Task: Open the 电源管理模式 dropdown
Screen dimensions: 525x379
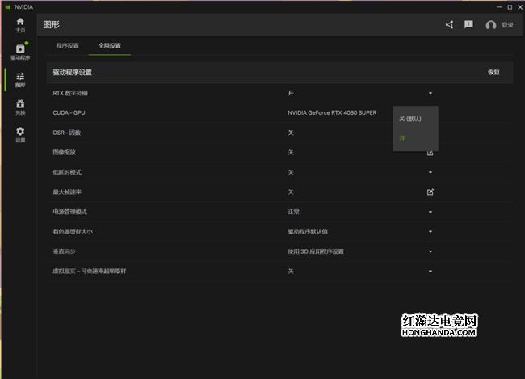Action: tap(430, 212)
